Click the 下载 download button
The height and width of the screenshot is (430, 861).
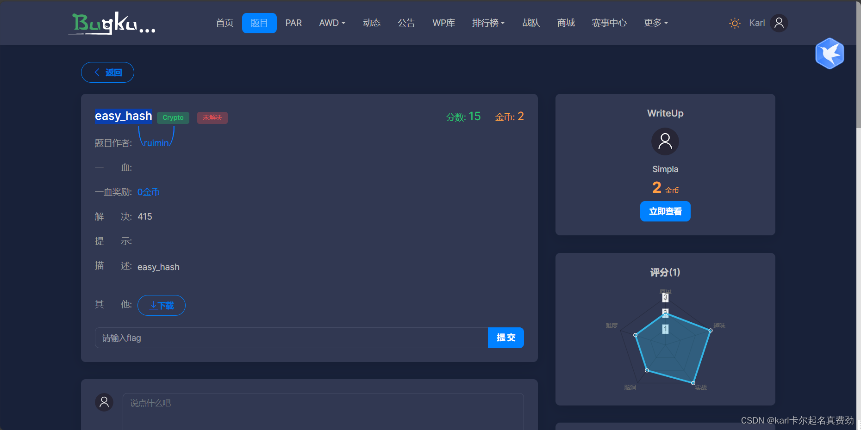161,305
